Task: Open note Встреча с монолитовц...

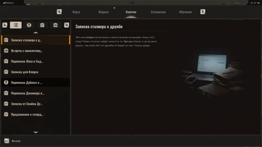Action: coord(35,51)
